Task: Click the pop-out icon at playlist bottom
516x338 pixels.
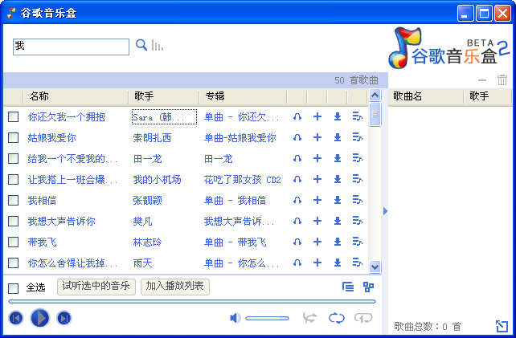Action: [x=502, y=326]
